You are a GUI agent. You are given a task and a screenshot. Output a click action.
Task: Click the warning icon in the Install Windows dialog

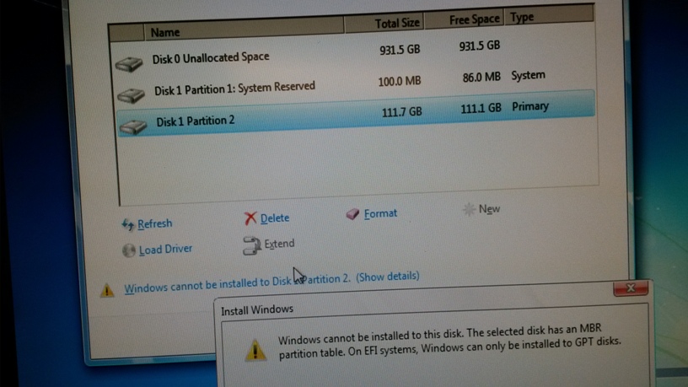click(x=255, y=350)
